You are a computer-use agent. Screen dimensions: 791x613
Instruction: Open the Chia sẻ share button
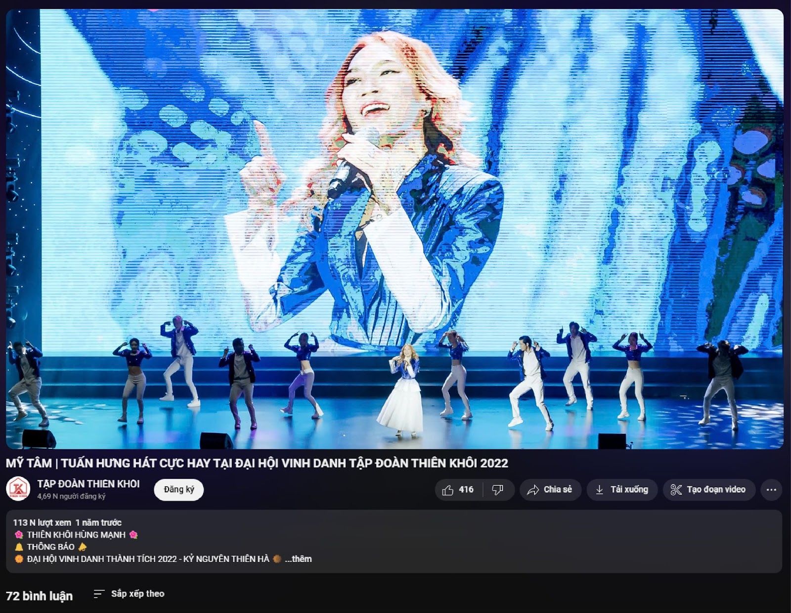tap(550, 490)
